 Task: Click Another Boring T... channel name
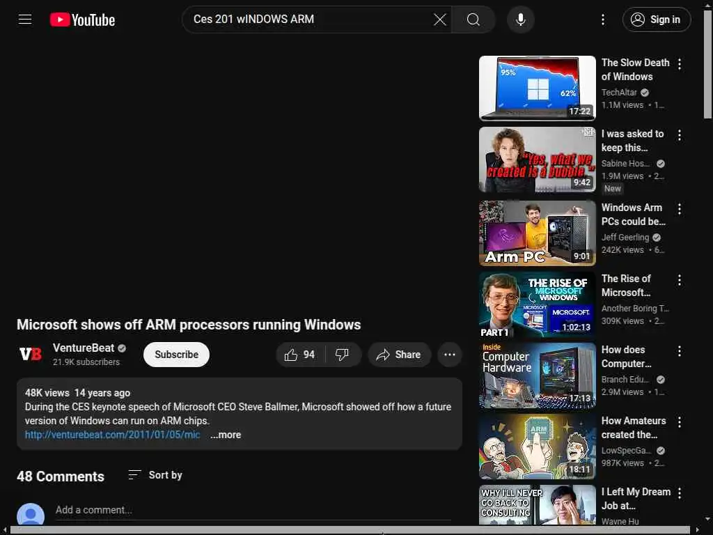point(635,309)
